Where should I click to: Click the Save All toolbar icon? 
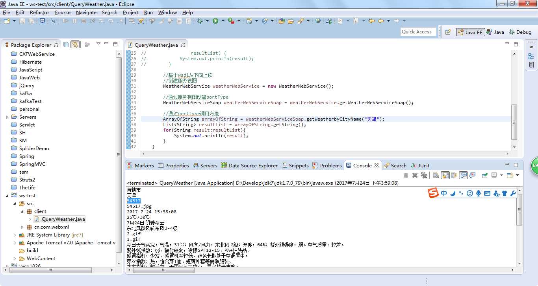pos(31,21)
